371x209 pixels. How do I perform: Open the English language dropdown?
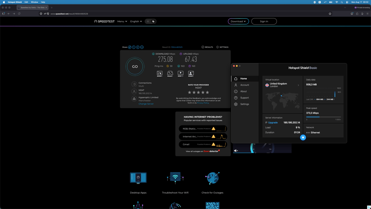tap(136, 21)
